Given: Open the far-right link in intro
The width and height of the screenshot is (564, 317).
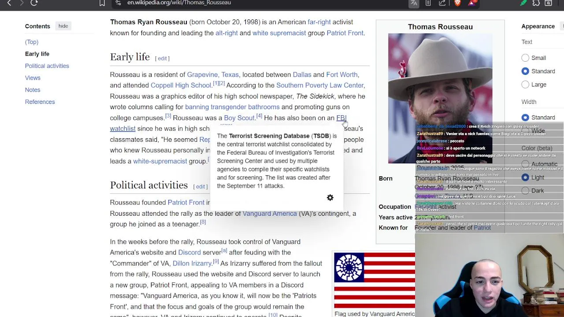Looking at the screenshot, I should click(x=319, y=22).
